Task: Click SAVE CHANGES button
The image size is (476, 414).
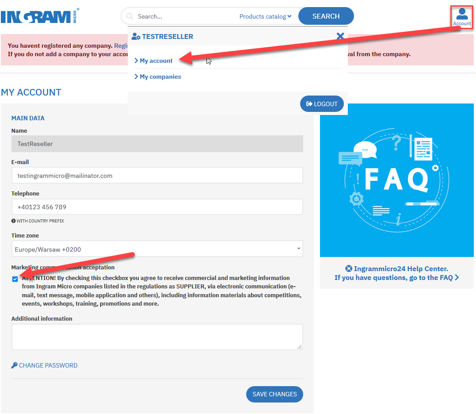Action: coord(274,394)
